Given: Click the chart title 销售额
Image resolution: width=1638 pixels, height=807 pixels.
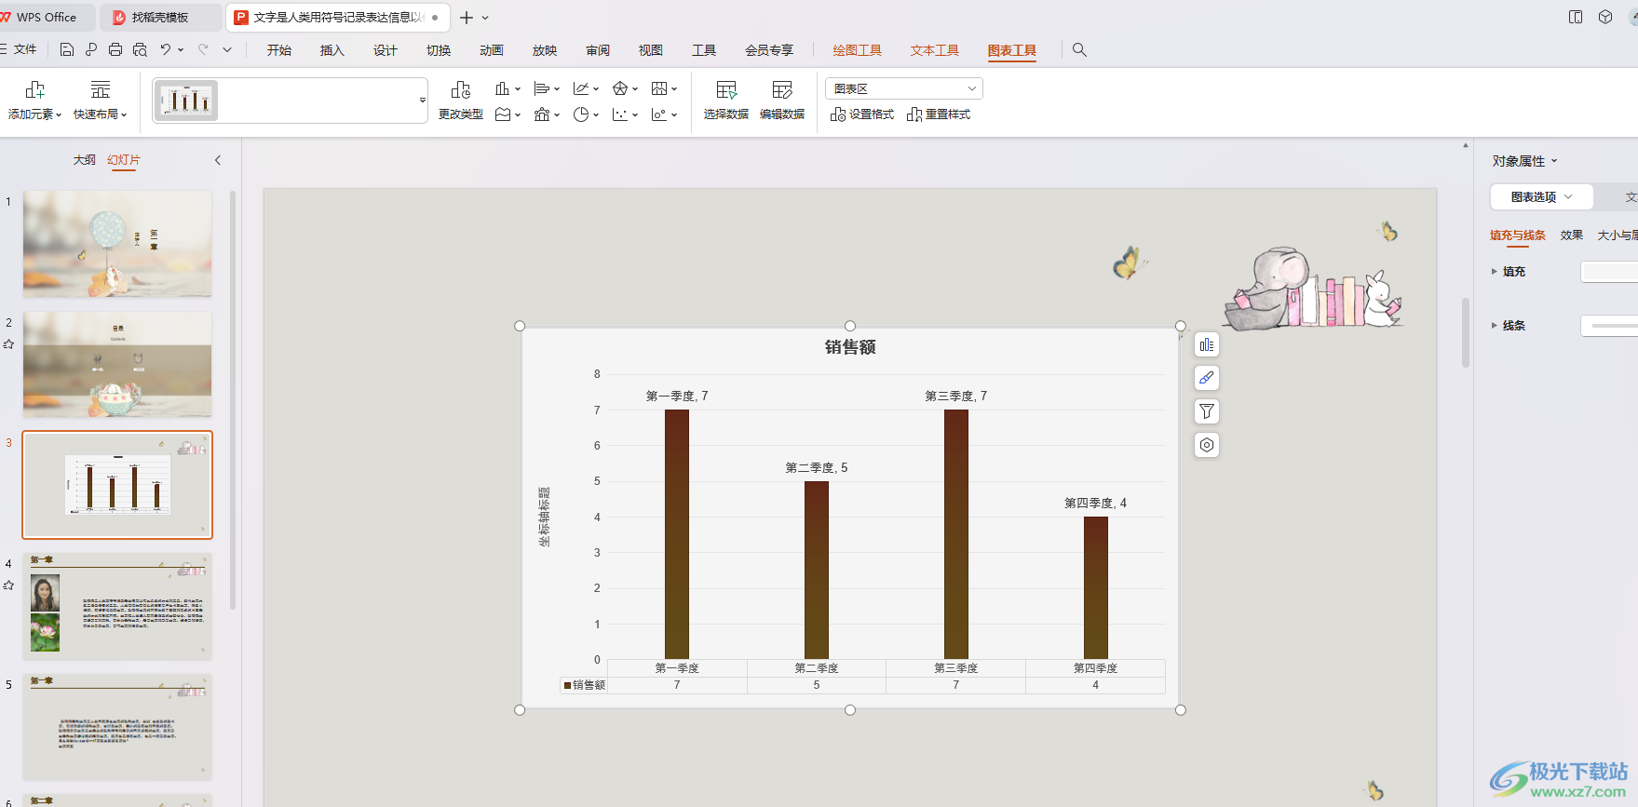Looking at the screenshot, I should point(850,347).
